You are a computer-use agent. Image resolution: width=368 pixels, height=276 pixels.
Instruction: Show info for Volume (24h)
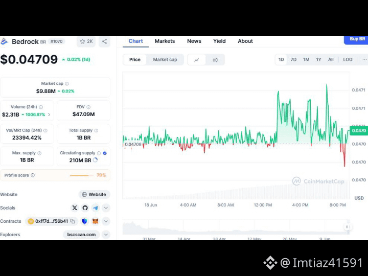click(x=41, y=107)
